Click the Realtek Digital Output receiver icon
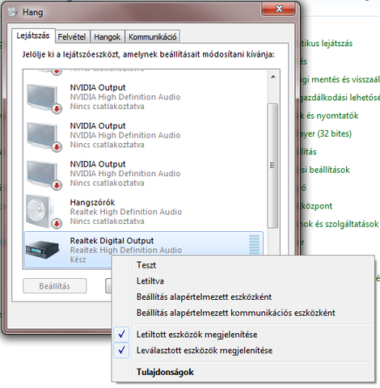The height and width of the screenshot is (388, 380). click(x=42, y=250)
